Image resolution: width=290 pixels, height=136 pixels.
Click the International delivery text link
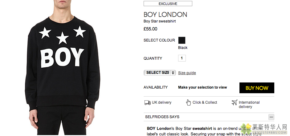(x=249, y=104)
